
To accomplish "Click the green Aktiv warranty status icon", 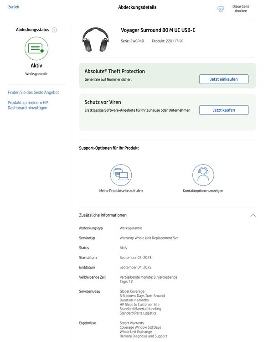I will [x=36, y=48].
